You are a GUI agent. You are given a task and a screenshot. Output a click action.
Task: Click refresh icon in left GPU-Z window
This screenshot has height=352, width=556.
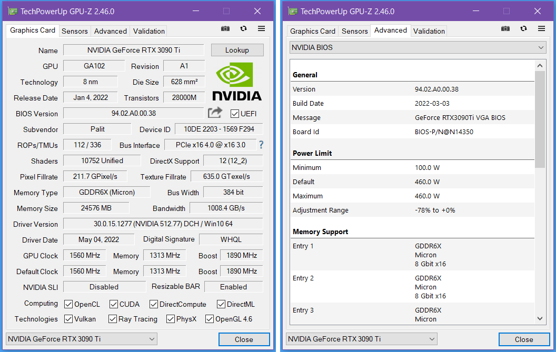click(x=243, y=29)
